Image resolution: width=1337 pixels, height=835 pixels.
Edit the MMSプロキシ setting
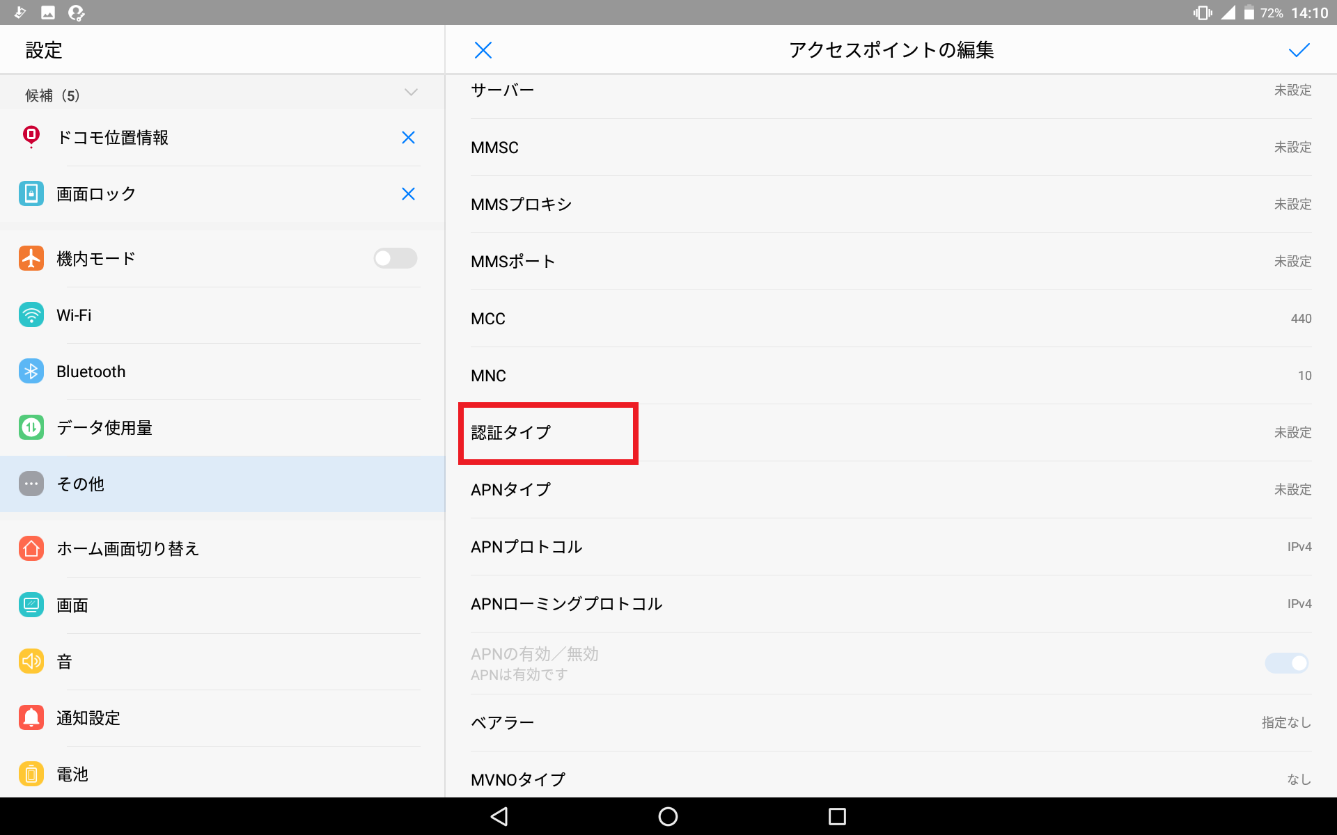891,205
